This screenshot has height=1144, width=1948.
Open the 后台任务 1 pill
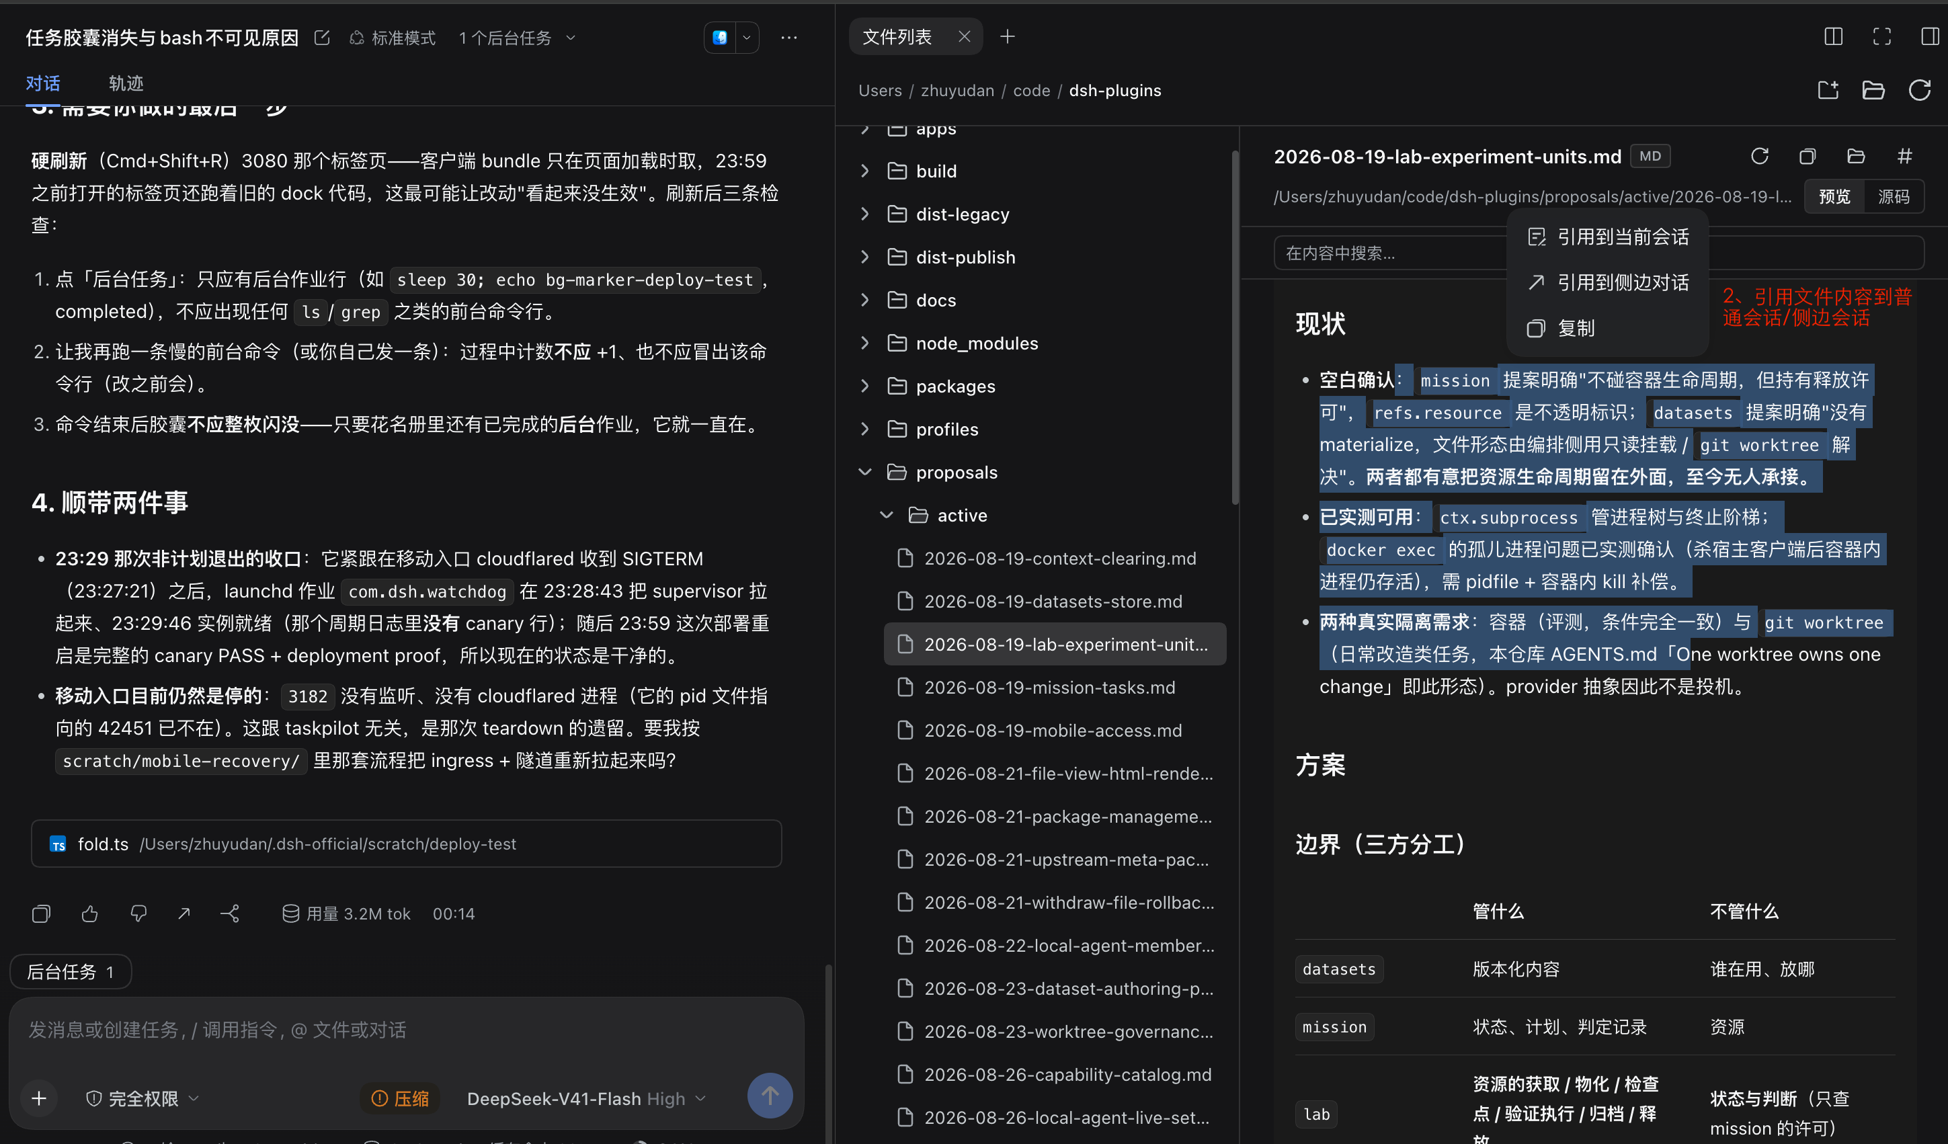click(x=71, y=972)
